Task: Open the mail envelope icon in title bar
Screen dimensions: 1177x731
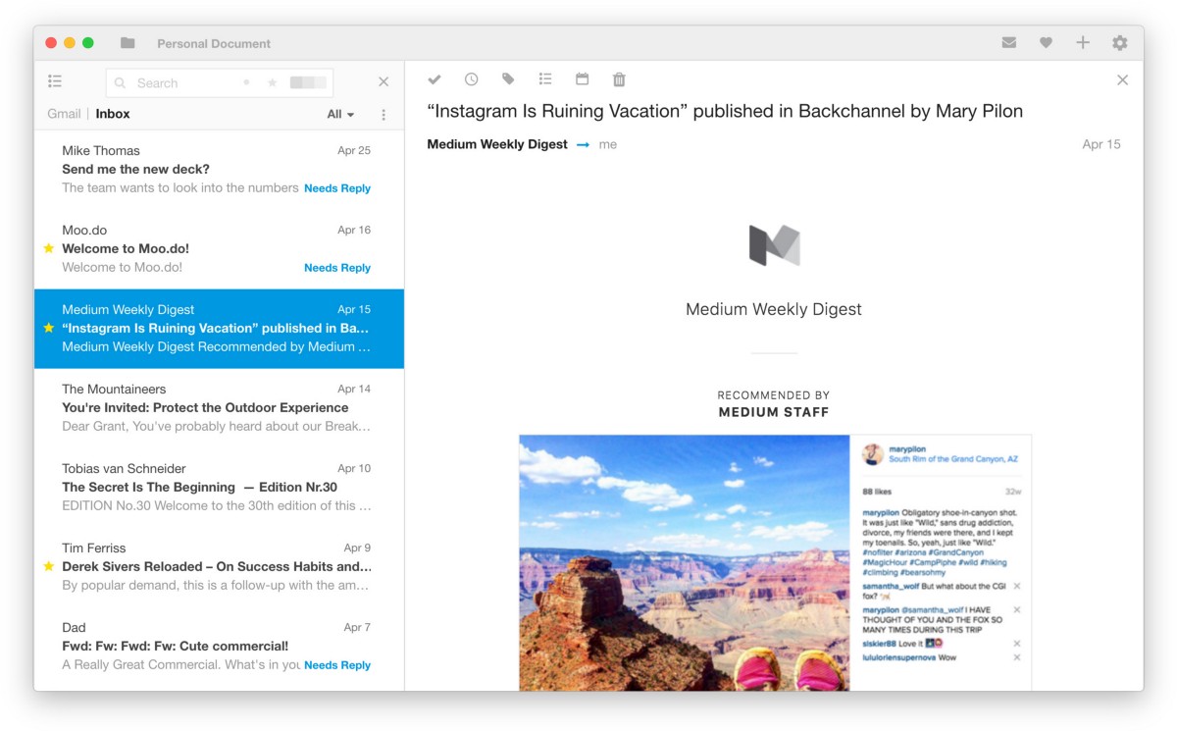Action: [1008, 43]
